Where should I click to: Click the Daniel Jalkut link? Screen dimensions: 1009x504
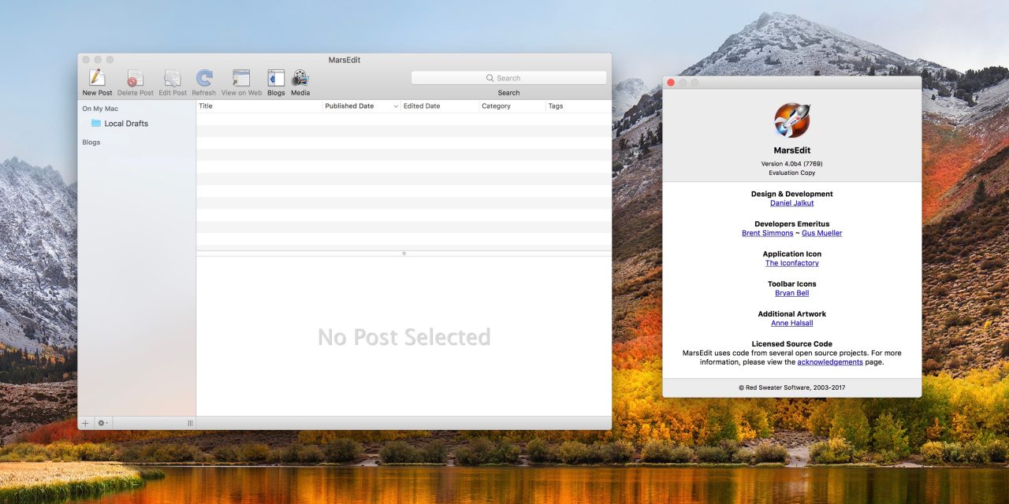(791, 202)
